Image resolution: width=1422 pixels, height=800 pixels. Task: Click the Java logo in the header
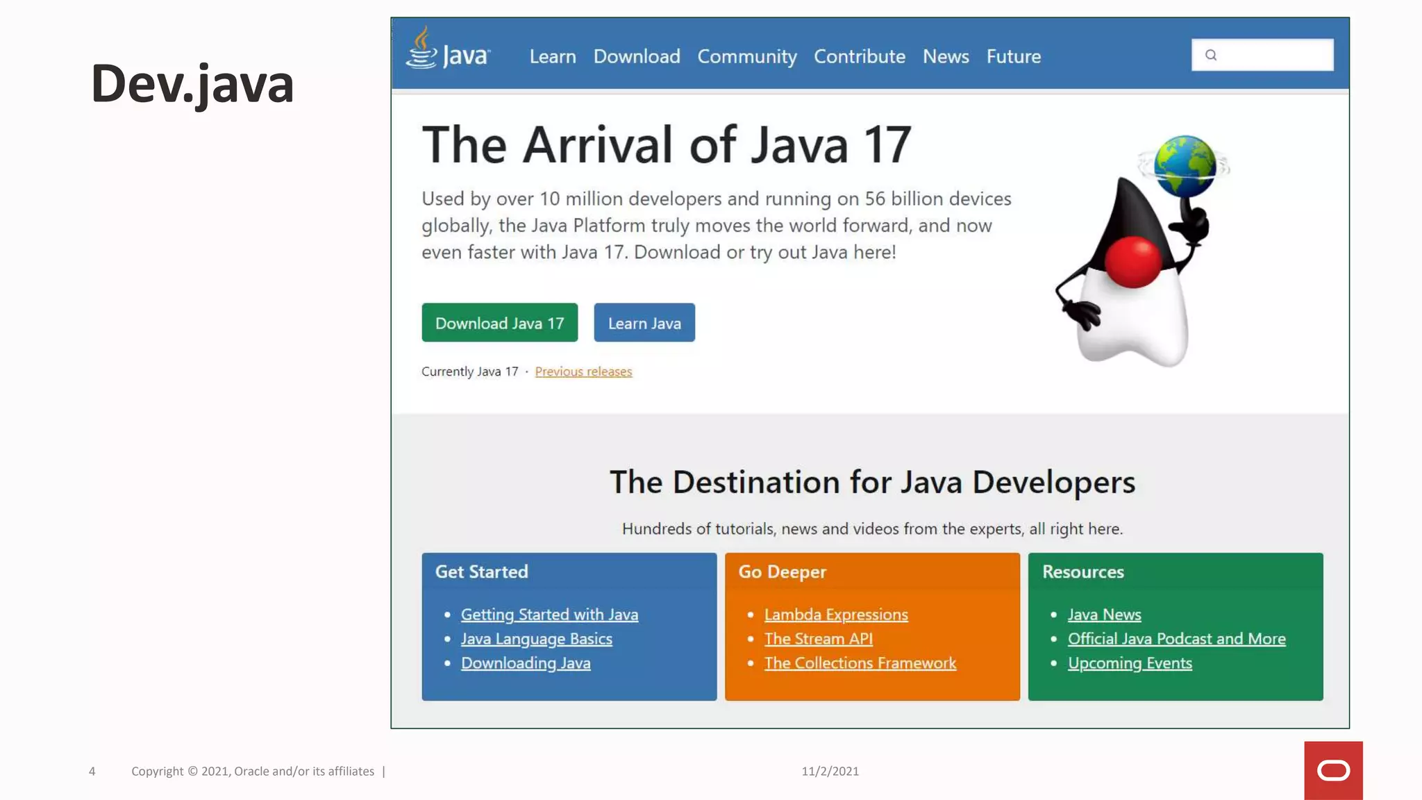tap(449, 49)
